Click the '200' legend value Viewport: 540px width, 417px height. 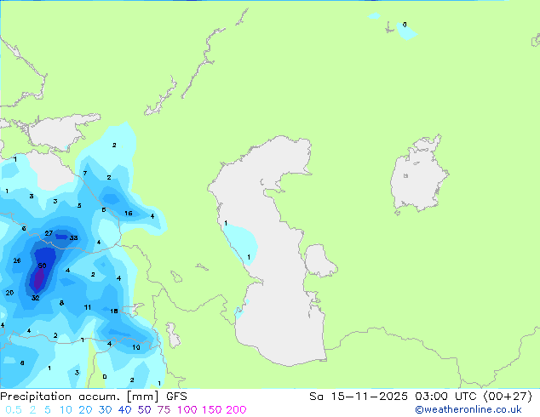(236, 410)
